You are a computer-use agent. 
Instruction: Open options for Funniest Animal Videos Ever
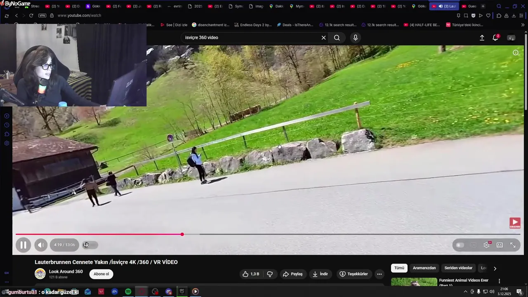(500, 281)
